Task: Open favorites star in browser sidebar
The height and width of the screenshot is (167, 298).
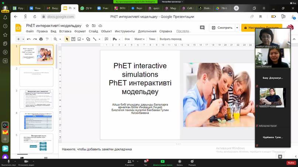Action: [x=5, y=35]
